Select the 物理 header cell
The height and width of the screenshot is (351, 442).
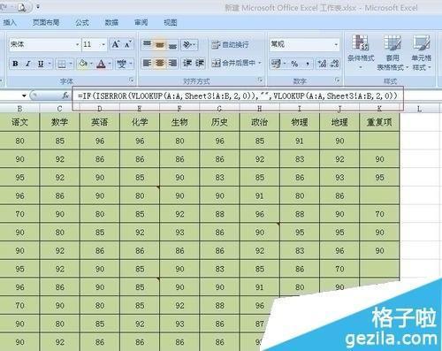(x=300, y=122)
